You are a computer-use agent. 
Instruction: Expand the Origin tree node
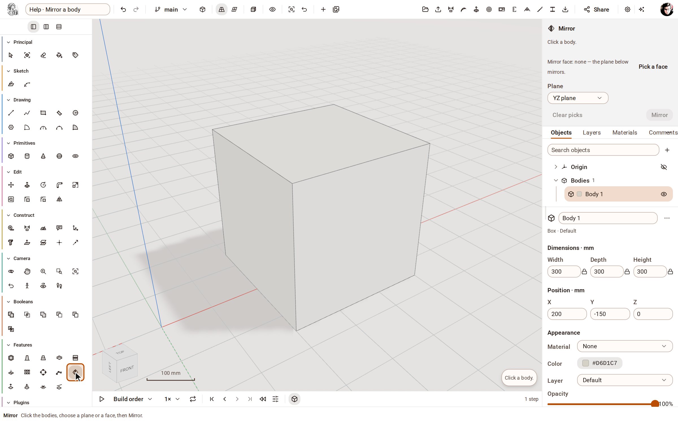[x=556, y=167]
